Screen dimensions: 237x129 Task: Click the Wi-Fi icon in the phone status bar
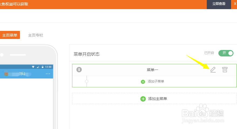pyautogui.click(x=33, y=67)
